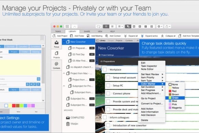Screen dimensions: 199x133
Task: Collapse the Project from Mac tree item
Action: point(64,73)
